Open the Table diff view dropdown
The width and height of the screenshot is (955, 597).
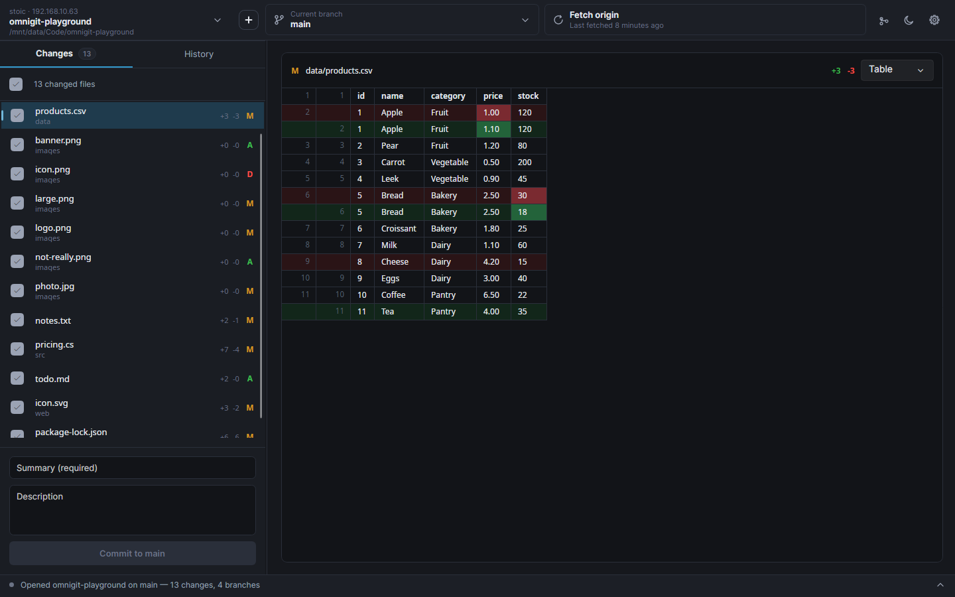click(x=897, y=70)
